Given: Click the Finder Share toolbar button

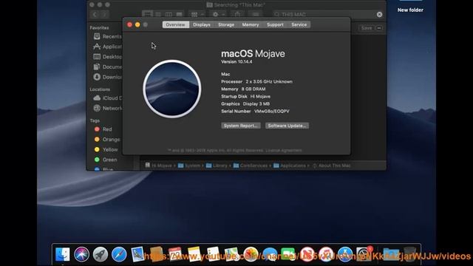Looking at the screenshot, I should coord(237,14).
